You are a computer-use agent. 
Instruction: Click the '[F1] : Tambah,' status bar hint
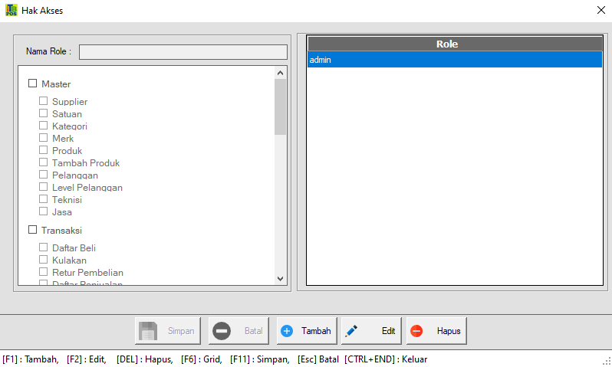pos(31,359)
